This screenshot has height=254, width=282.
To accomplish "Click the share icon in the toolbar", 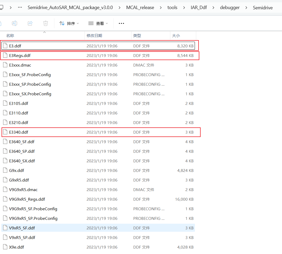I will (30, 23).
